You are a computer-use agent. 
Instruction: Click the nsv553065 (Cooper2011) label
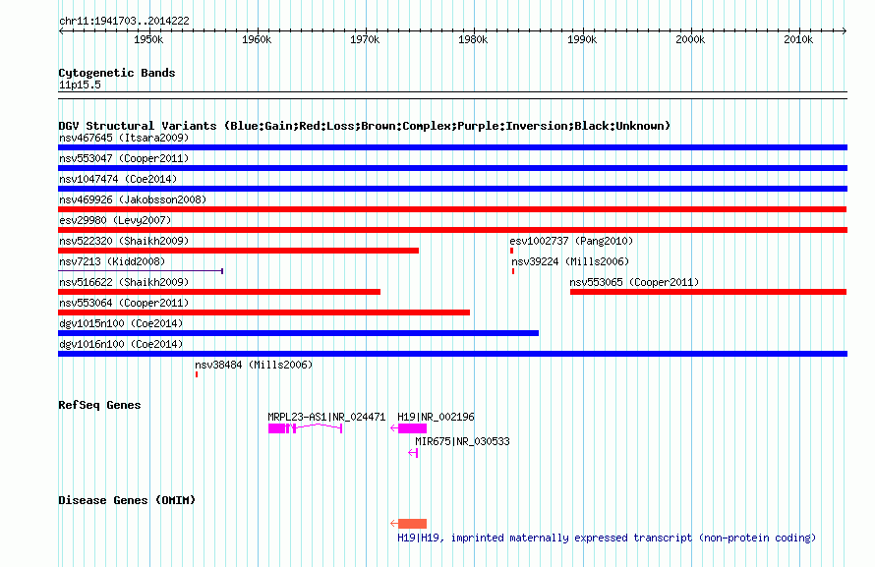tap(634, 282)
